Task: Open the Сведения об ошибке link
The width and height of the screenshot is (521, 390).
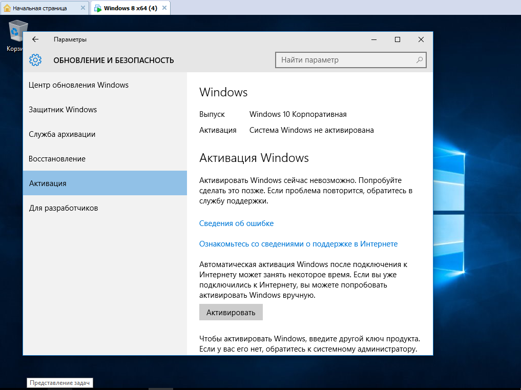Action: click(236, 223)
